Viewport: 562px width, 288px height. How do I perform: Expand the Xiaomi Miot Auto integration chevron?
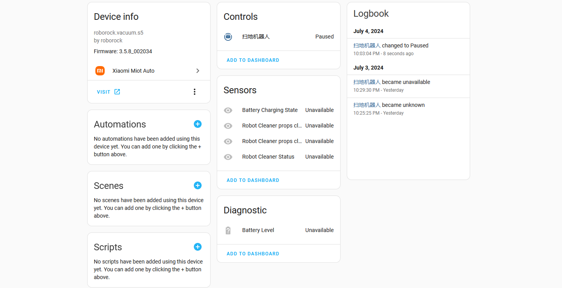[198, 71]
